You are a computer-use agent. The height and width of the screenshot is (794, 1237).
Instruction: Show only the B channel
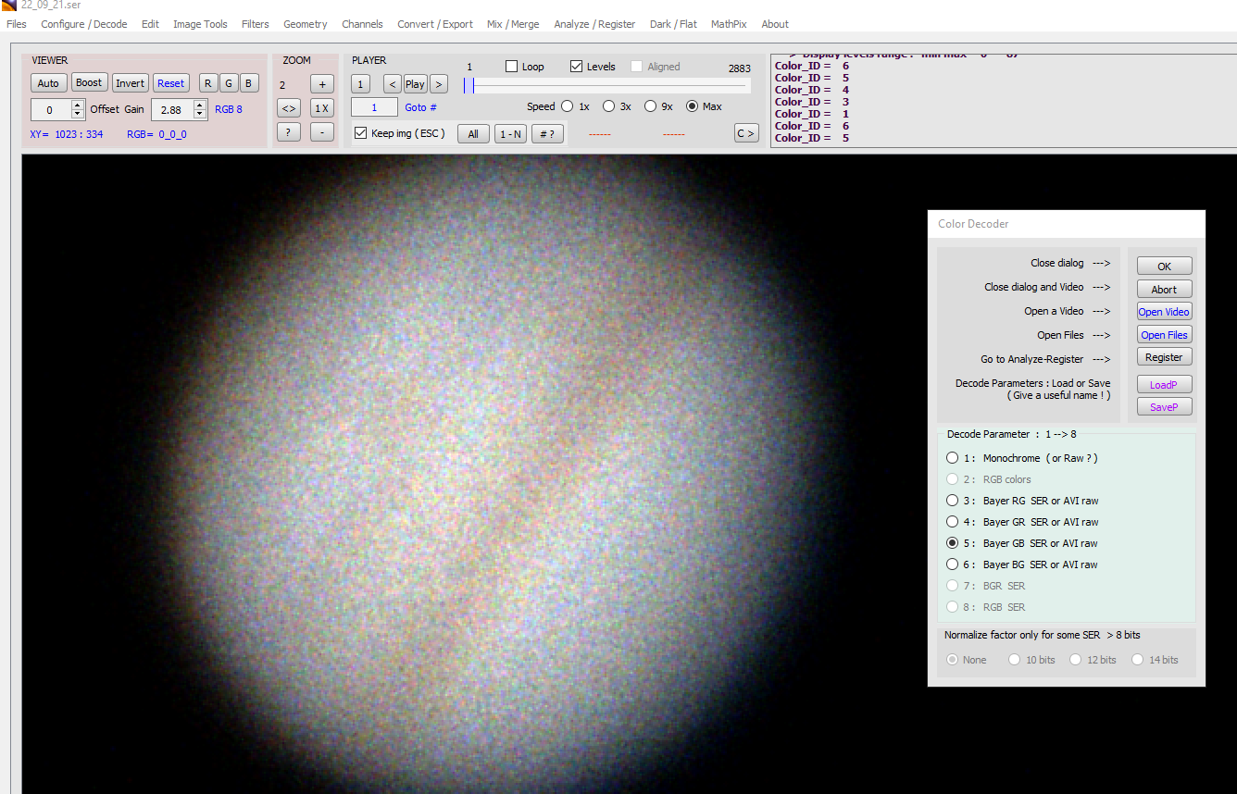coord(249,83)
